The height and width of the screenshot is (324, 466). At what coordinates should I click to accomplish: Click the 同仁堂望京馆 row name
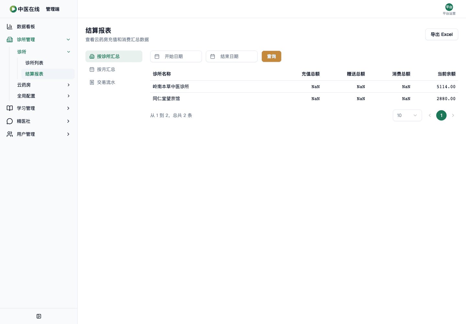tap(166, 98)
